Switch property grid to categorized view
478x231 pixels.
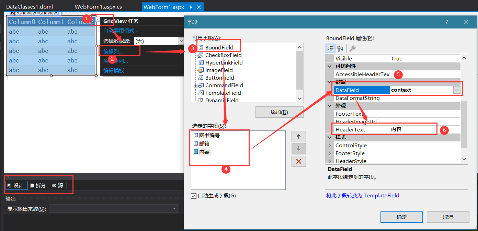point(330,48)
